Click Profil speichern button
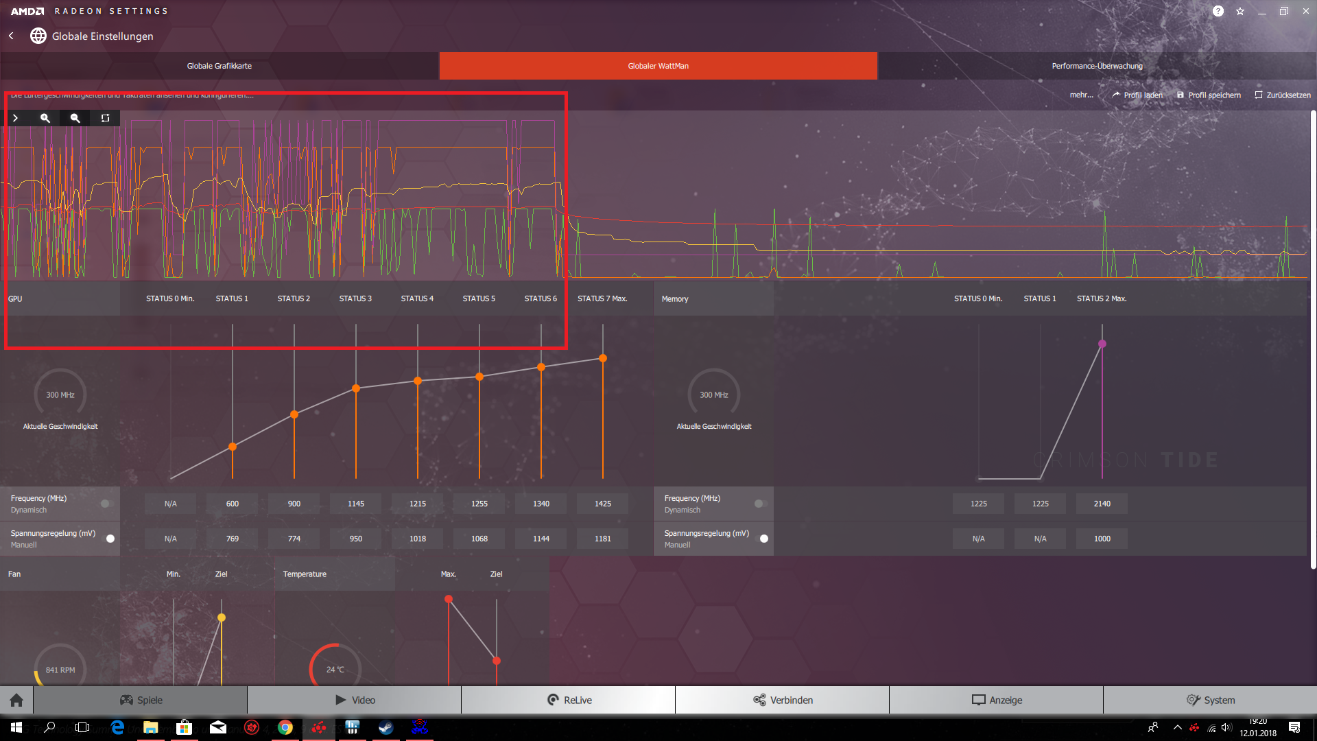 (x=1209, y=95)
